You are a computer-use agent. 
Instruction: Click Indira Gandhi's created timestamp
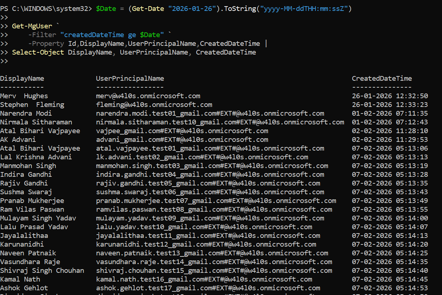click(390, 175)
